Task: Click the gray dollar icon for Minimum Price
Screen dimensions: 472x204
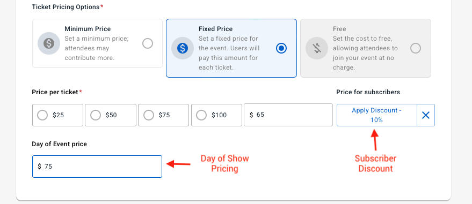Action: [49, 43]
